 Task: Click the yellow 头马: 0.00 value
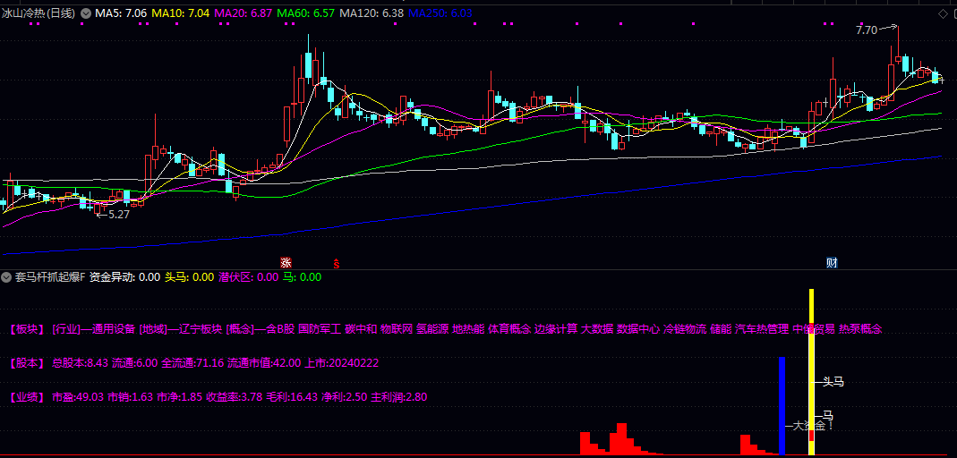tap(190, 277)
